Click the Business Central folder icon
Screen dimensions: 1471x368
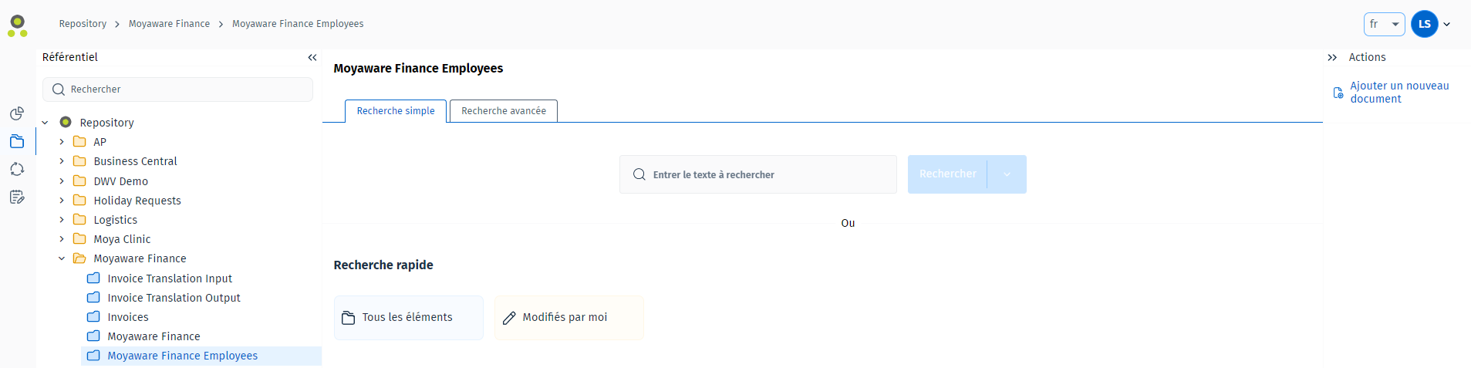[x=79, y=160]
